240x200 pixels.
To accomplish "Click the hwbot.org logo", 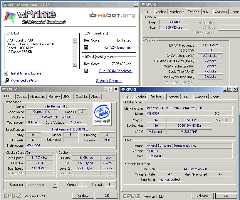I will [112, 15].
